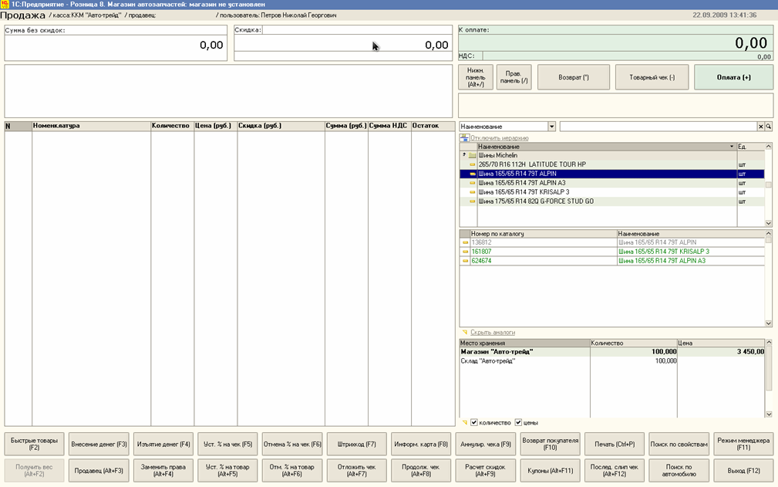The height and width of the screenshot is (487, 778).
Task: Click 'Продолж. чек (Alt+F8)' button
Action: point(421,470)
